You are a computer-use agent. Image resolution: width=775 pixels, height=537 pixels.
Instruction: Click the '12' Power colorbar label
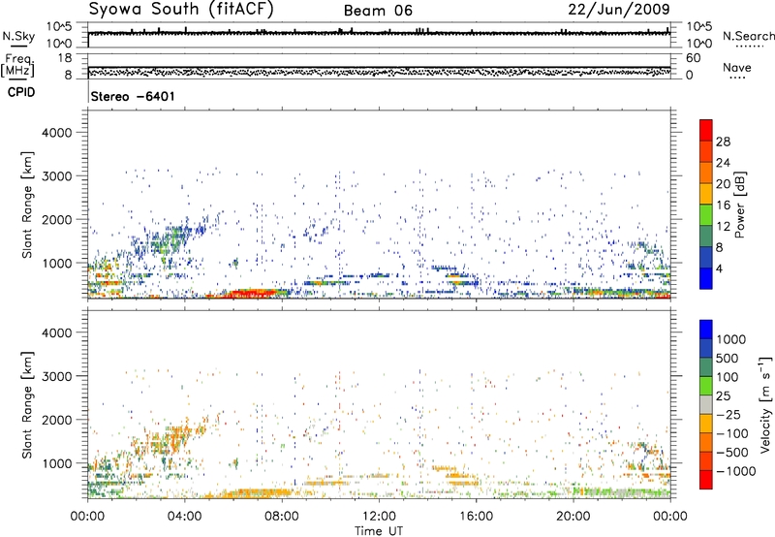723,227
